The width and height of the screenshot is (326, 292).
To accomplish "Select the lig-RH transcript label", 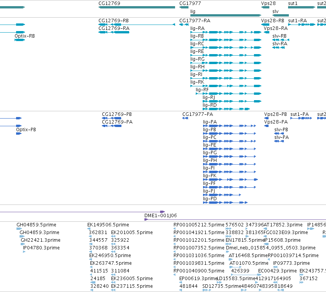I will click(198, 67).
